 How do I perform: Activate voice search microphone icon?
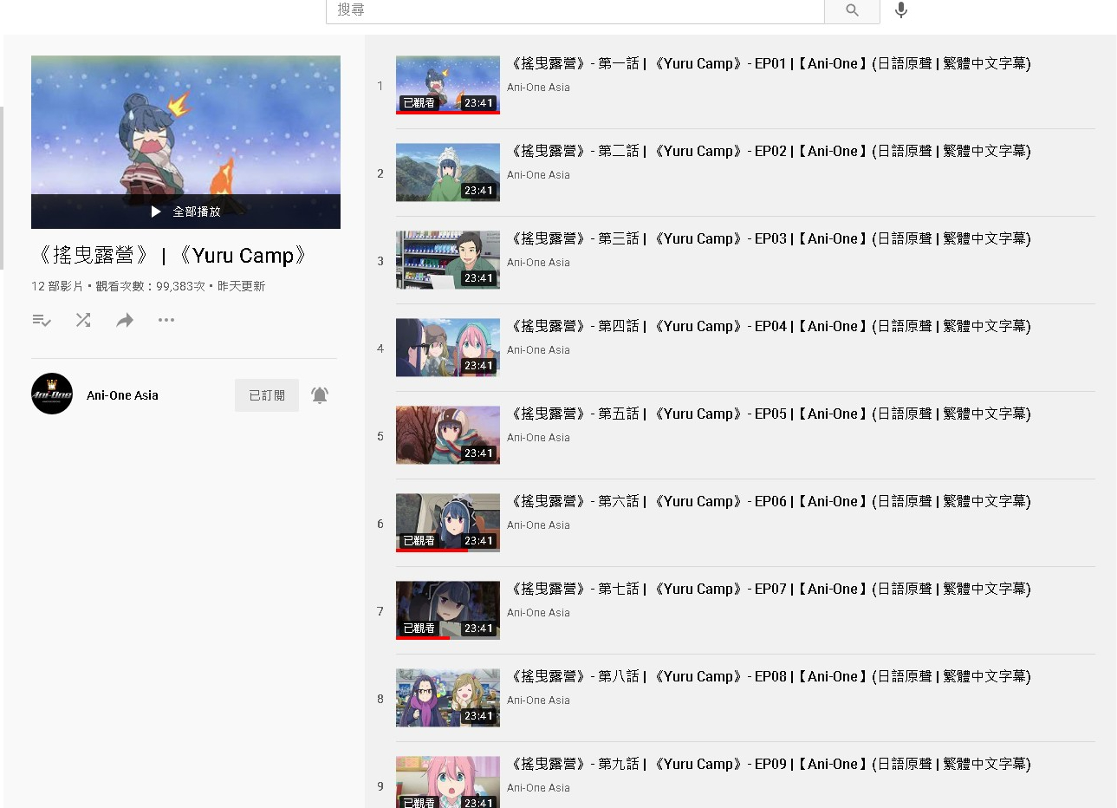901,10
